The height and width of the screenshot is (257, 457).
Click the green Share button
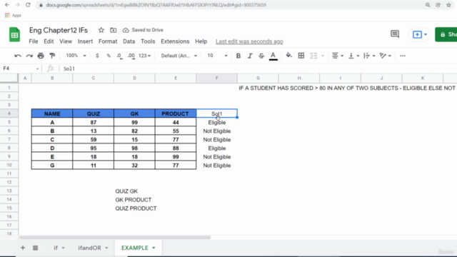click(x=446, y=34)
